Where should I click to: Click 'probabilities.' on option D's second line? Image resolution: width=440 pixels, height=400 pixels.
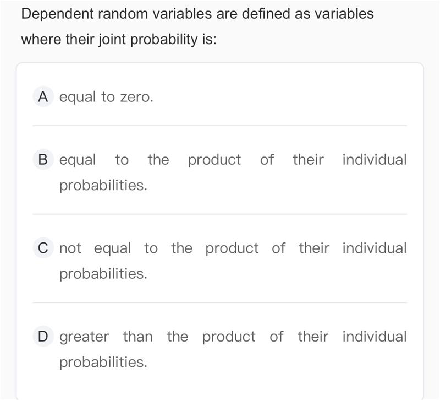click(103, 362)
